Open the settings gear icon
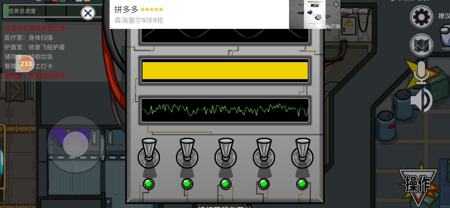Screen dimensions: 450x208 421,17
